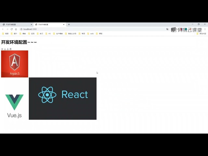Reload the localhost:3000 page
208x156 pixels.
click(12, 29)
